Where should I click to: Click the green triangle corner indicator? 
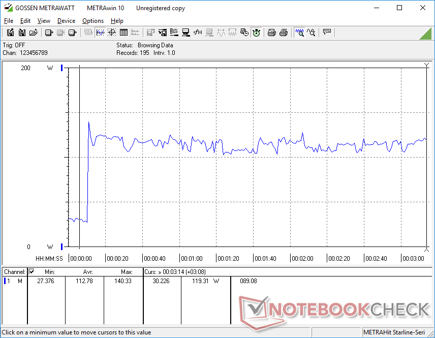(425, 34)
